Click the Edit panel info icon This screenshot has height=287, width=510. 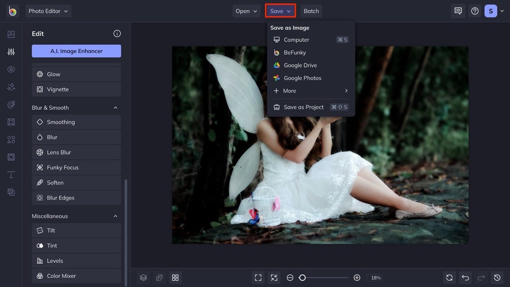click(117, 34)
